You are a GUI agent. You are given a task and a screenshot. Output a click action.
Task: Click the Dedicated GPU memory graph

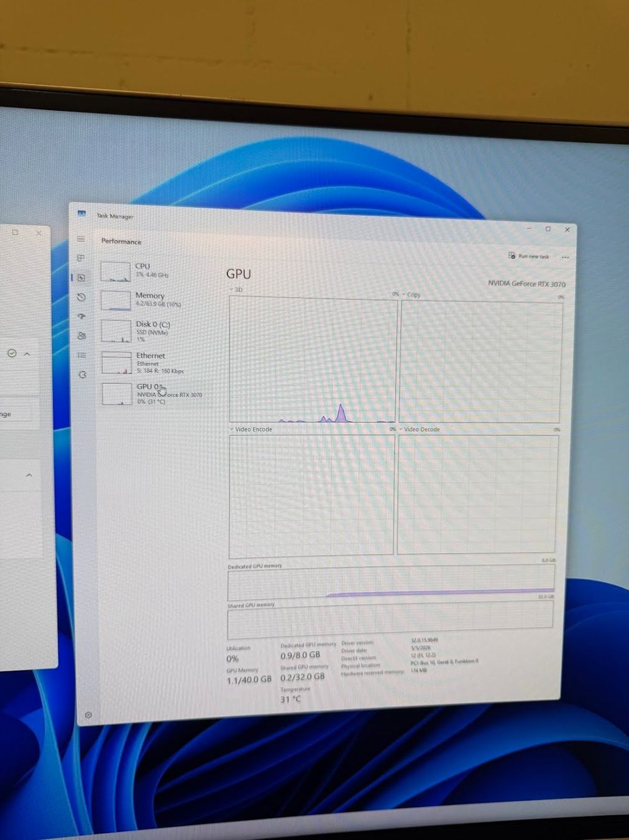click(391, 584)
